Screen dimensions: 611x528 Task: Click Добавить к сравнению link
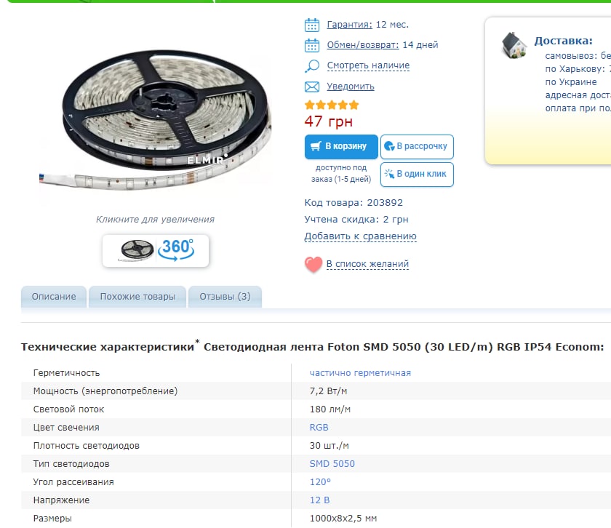point(361,236)
